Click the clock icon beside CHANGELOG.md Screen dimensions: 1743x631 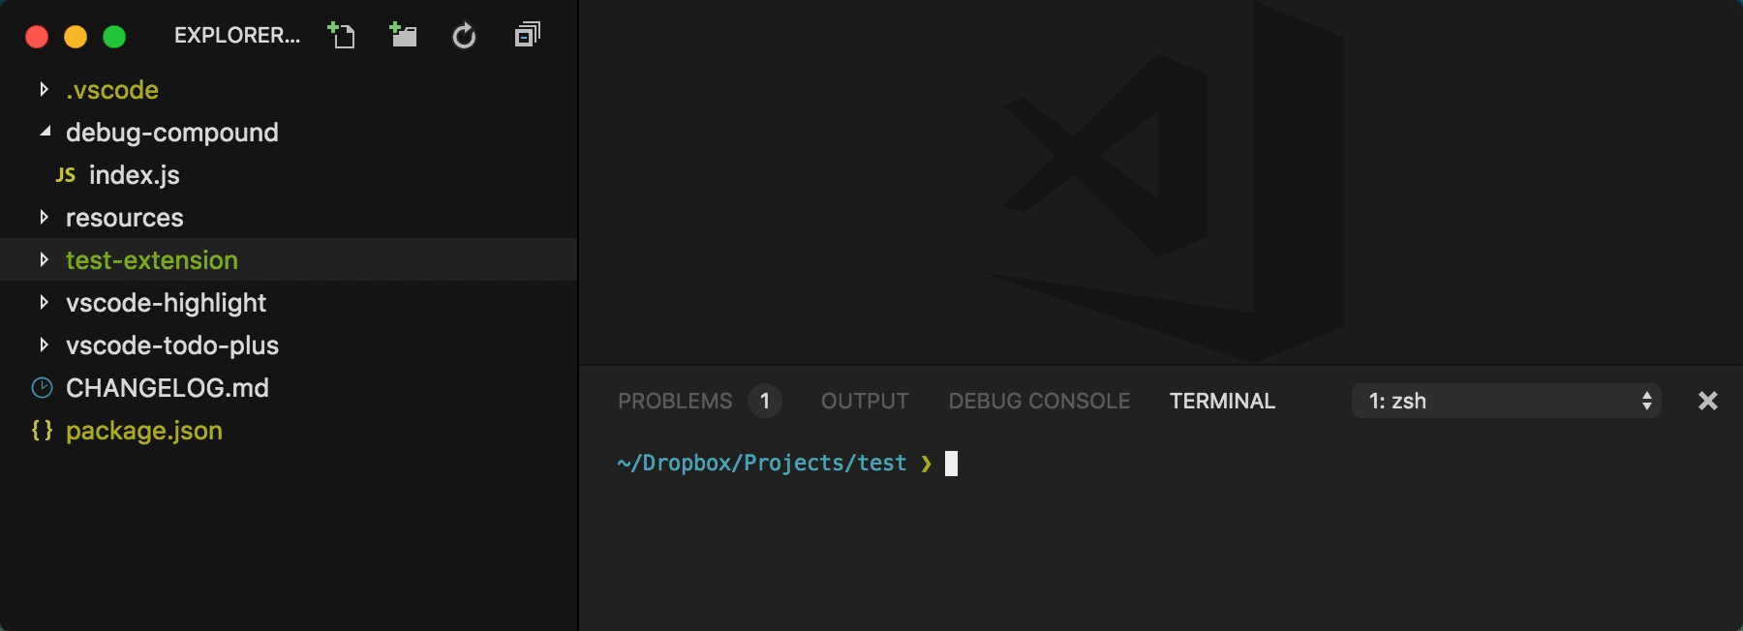coord(43,388)
